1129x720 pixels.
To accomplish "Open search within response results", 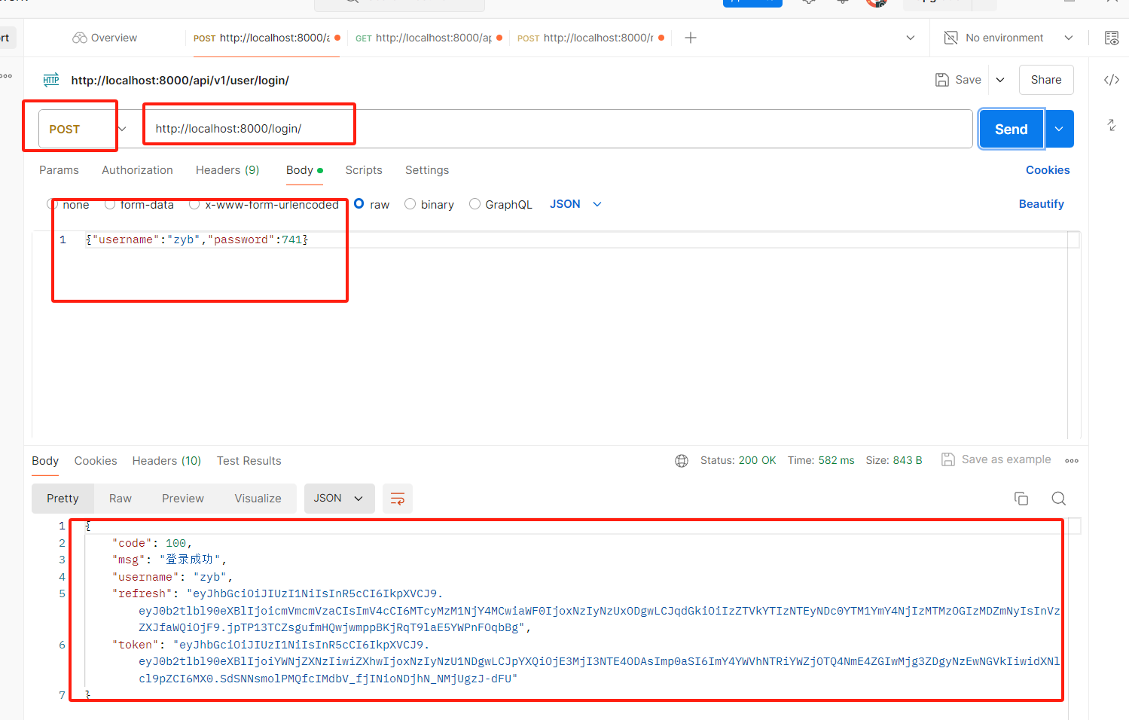I will click(1058, 498).
